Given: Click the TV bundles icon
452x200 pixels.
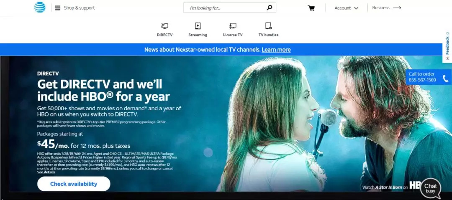Looking at the screenshot, I should tap(268, 26).
